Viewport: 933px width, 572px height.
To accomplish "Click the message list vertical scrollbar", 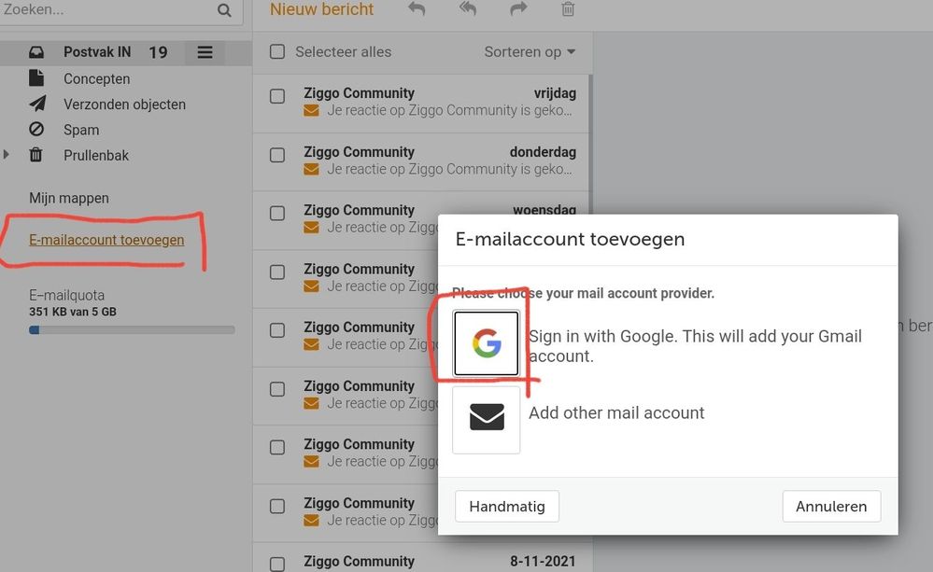I will pyautogui.click(x=590, y=143).
